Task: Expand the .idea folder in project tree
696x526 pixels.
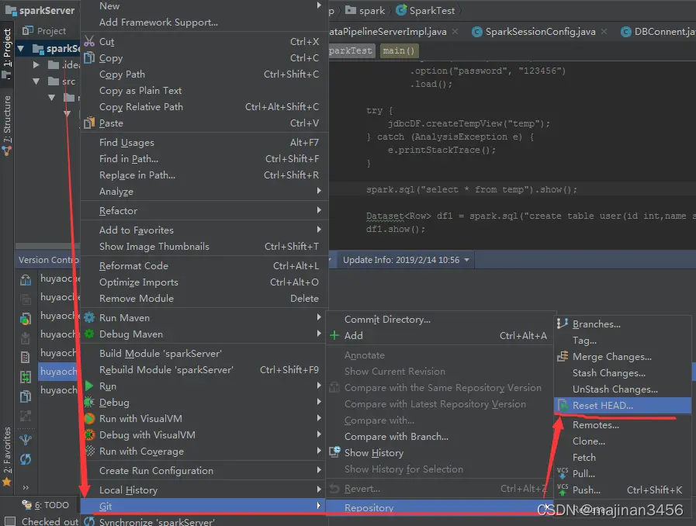Action: point(36,65)
